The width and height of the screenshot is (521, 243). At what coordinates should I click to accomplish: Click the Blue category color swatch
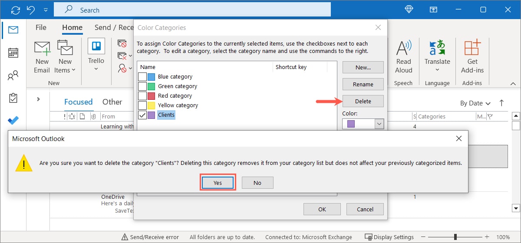pos(152,77)
